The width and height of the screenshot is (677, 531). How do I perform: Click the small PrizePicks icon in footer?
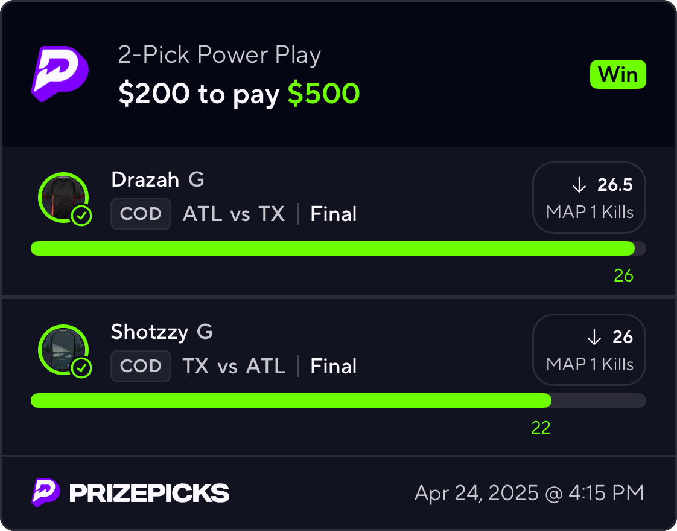tap(46, 492)
